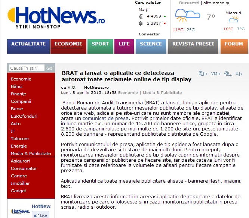
Task: Click the Go search button
Action: pyautogui.click(x=49, y=68)
